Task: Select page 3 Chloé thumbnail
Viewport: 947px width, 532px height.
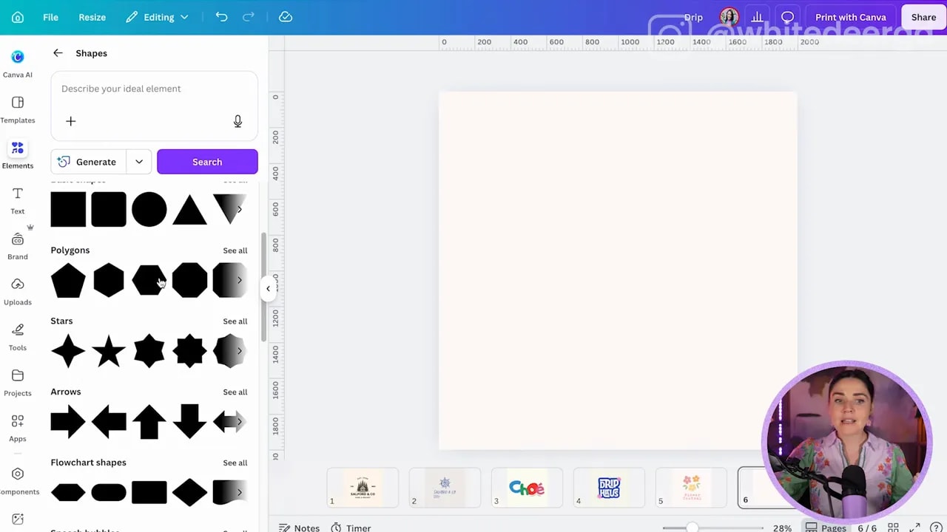Action: pyautogui.click(x=527, y=488)
